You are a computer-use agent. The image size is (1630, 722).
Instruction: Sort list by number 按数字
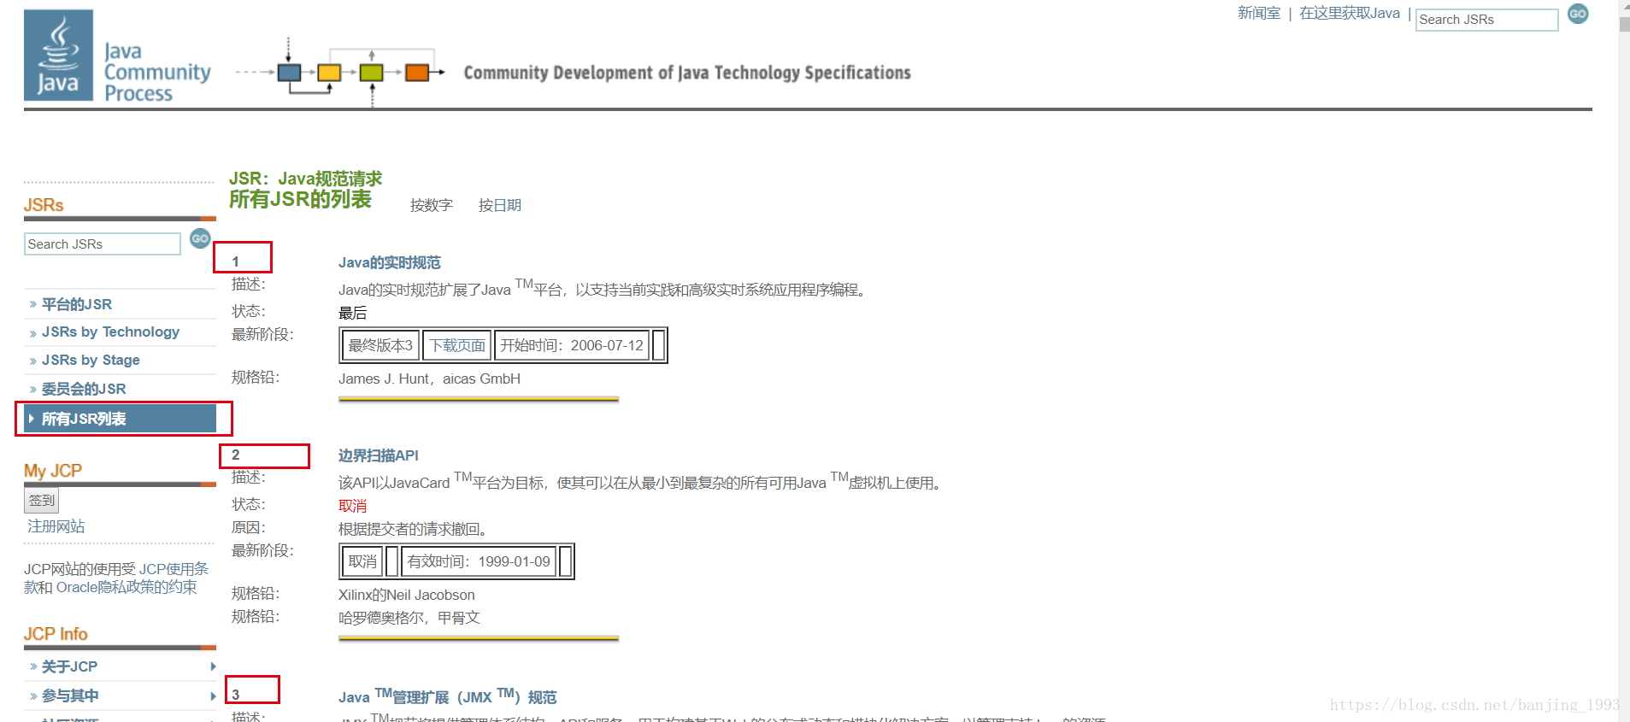tap(432, 206)
